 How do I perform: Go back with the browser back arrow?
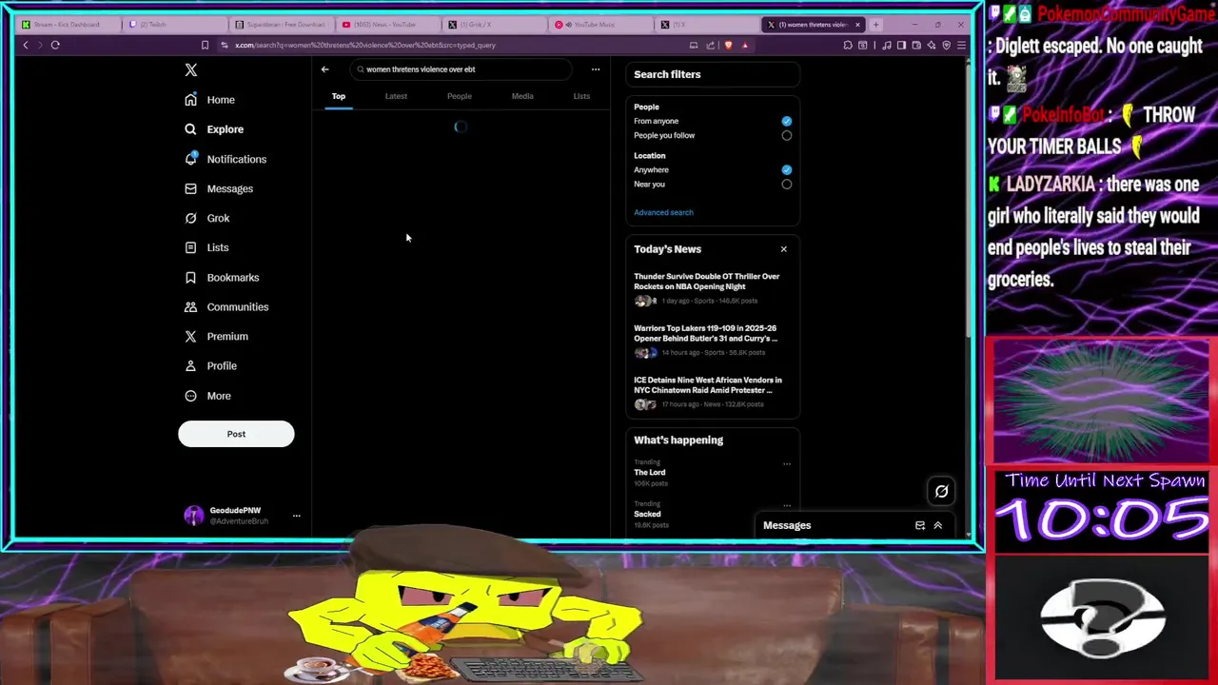pyautogui.click(x=26, y=45)
